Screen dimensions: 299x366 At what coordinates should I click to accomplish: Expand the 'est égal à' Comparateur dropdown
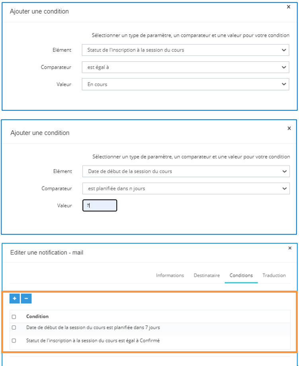pos(185,67)
